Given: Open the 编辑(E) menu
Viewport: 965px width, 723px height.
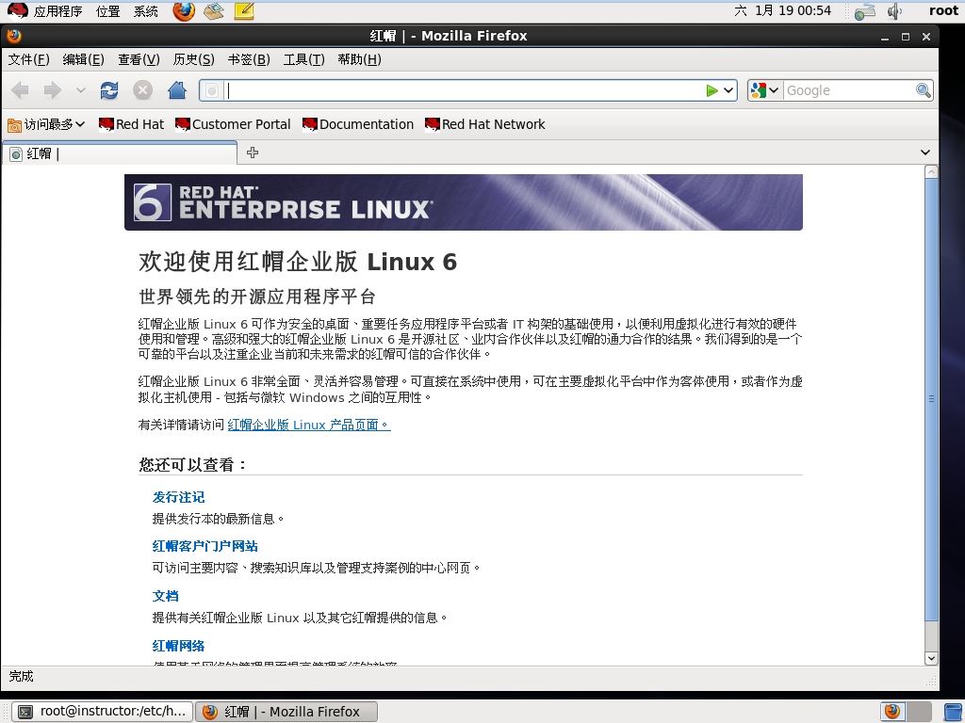Looking at the screenshot, I should pyautogui.click(x=84, y=59).
